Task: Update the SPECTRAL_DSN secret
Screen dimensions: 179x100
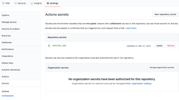Action: [x=159, y=46]
